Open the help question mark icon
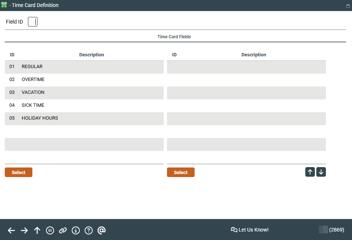Viewport: 352px width, 240px height. (x=89, y=230)
